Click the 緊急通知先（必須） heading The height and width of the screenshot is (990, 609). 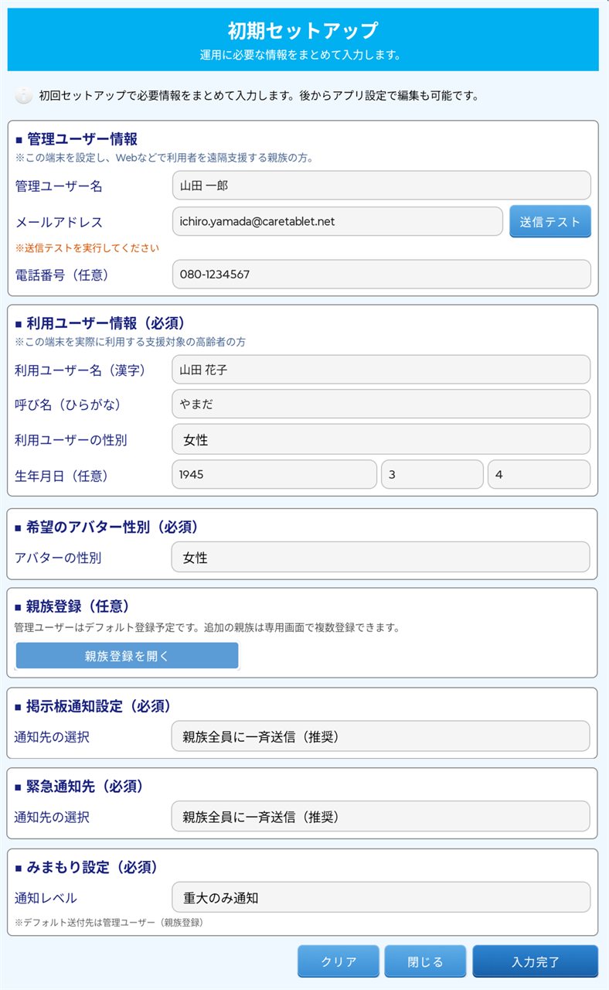coord(79,786)
